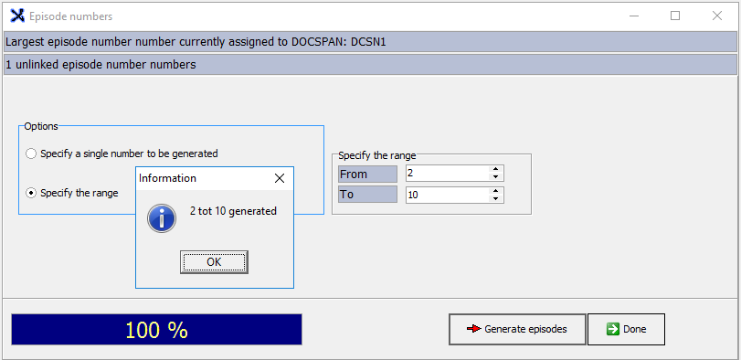
Task: Click the unlinked episode numbers banner
Action: (x=370, y=65)
